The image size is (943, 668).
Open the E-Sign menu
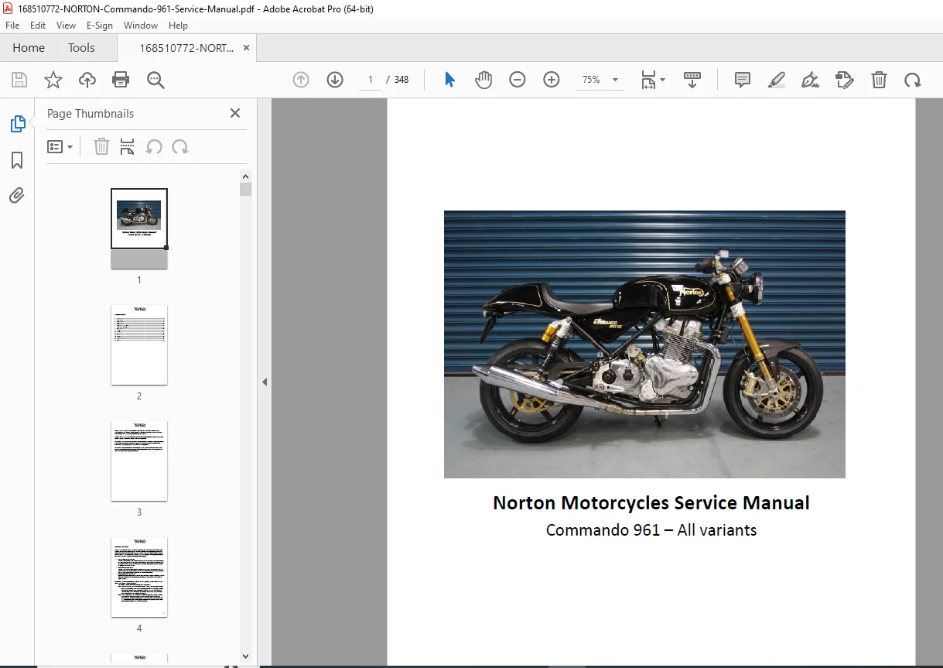click(x=100, y=25)
